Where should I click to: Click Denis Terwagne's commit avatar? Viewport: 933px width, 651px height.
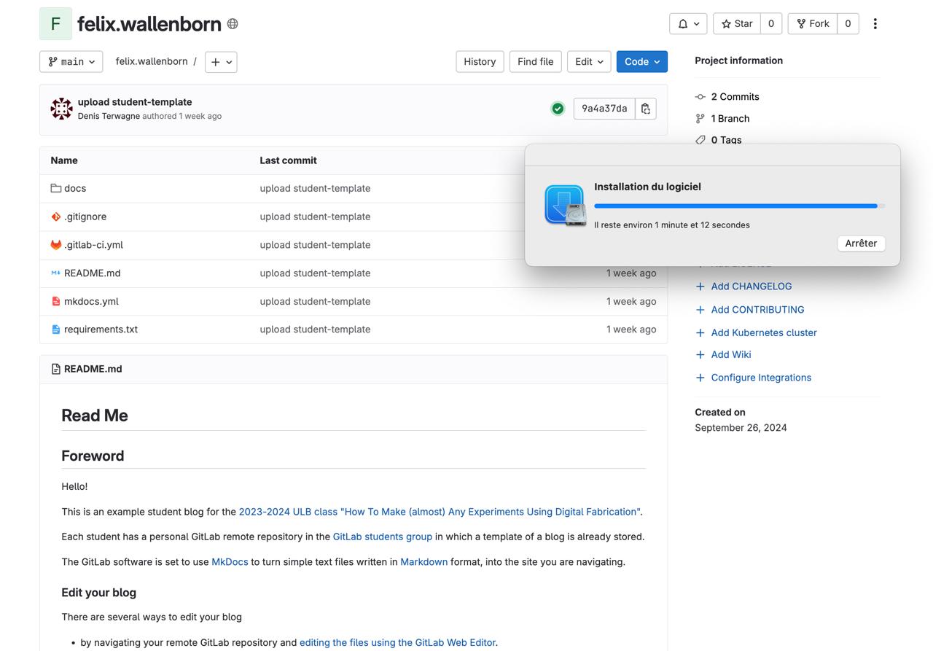tap(61, 109)
